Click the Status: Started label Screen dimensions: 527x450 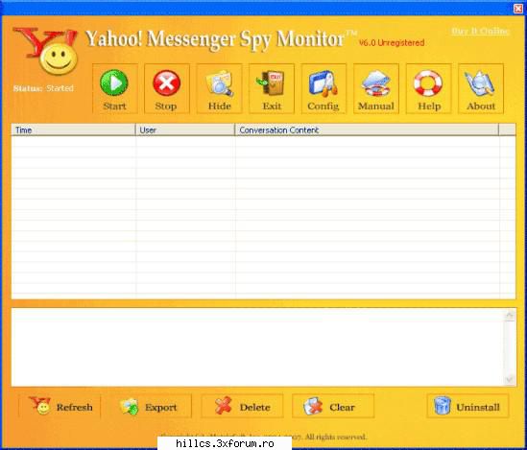pyautogui.click(x=43, y=88)
